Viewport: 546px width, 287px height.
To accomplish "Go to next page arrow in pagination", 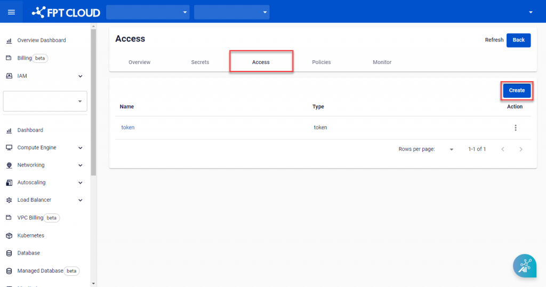I will point(521,149).
